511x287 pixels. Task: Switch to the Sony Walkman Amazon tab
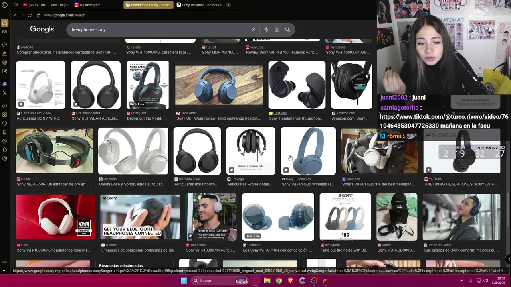[199, 5]
